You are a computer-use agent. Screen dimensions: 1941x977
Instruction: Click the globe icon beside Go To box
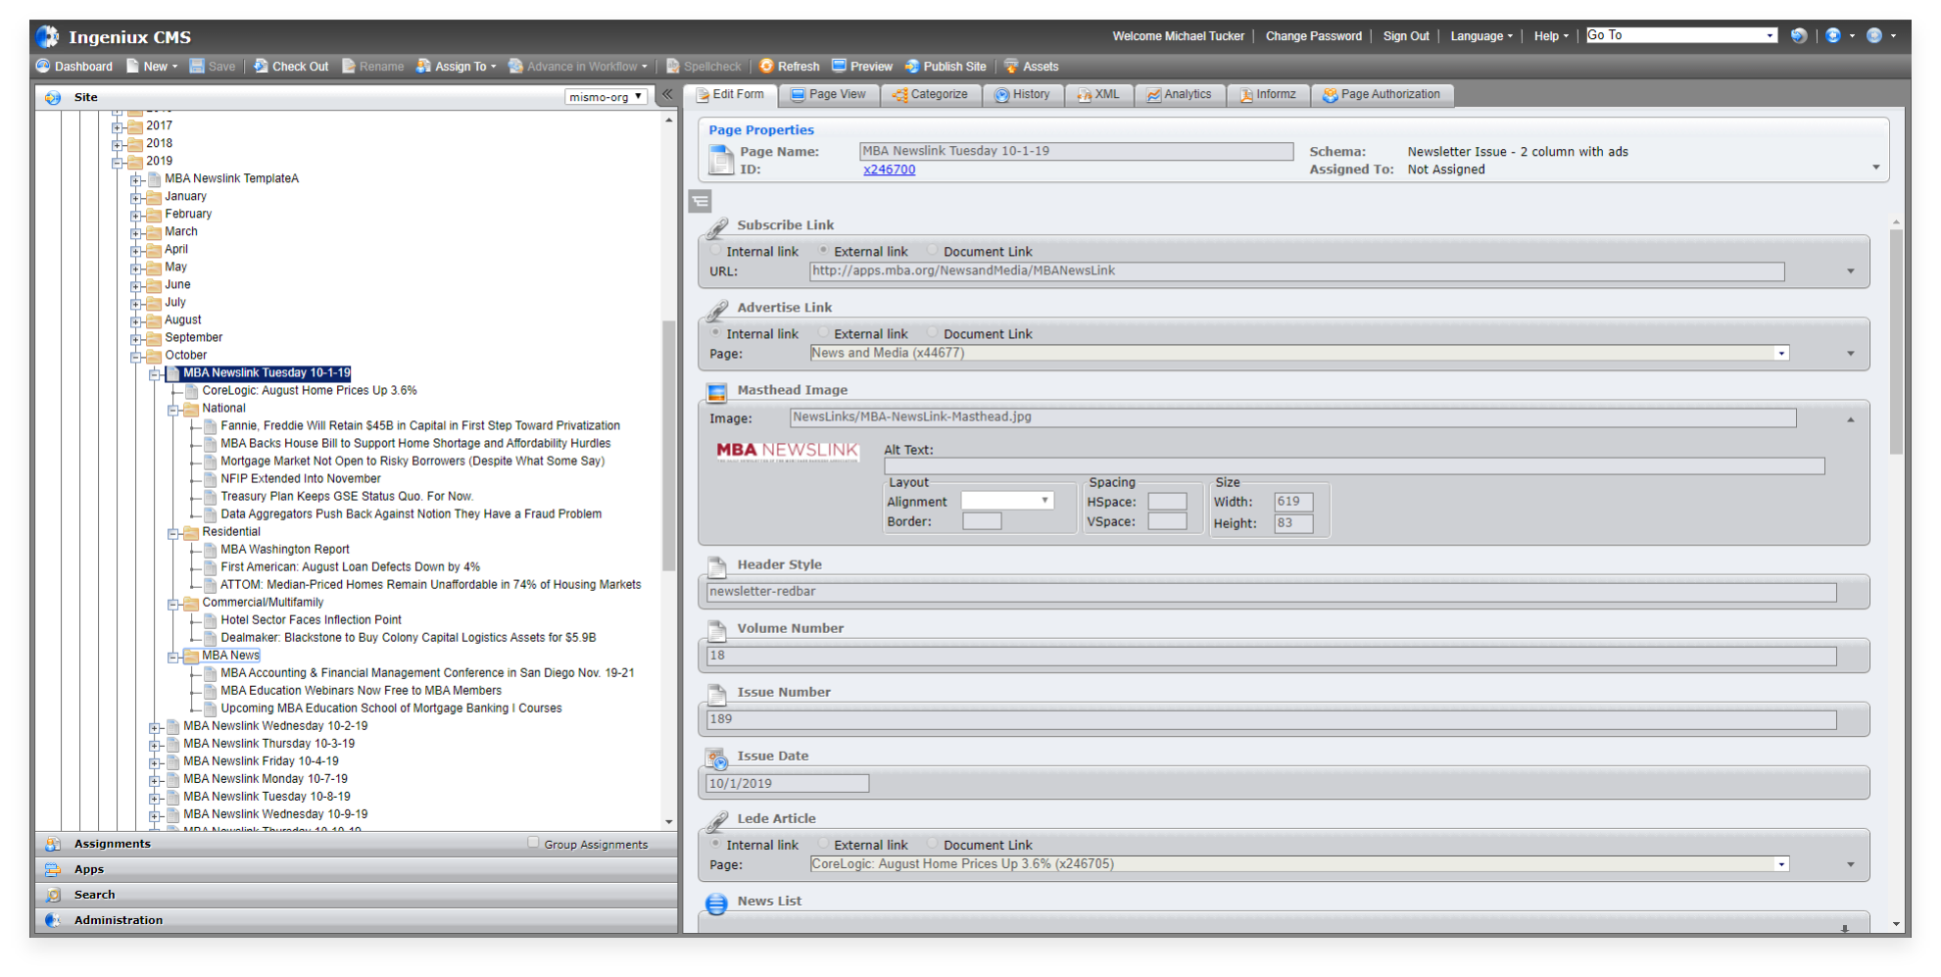[1798, 35]
